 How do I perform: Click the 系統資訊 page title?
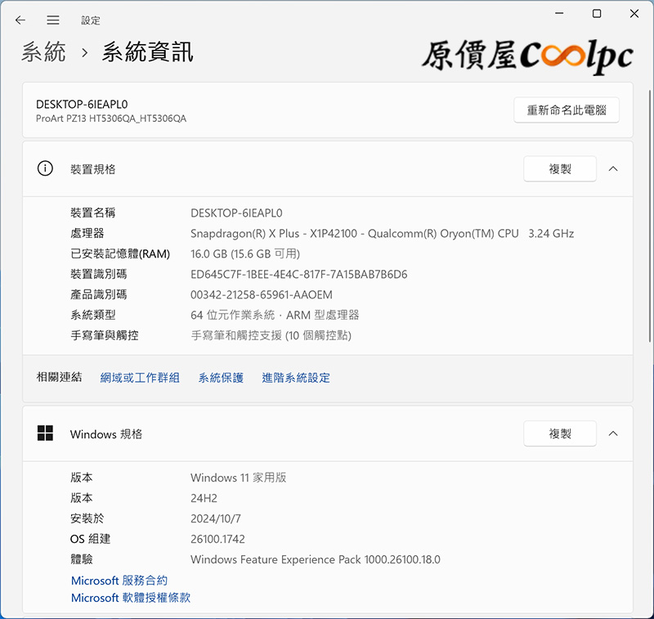point(148,52)
